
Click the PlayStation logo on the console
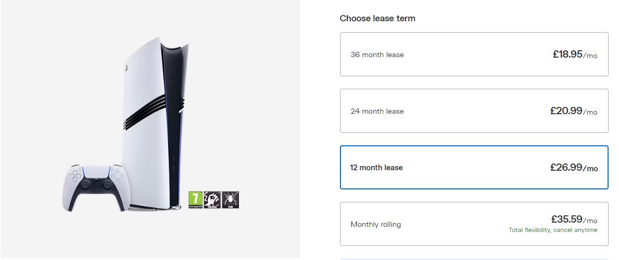pyautogui.click(x=125, y=68)
